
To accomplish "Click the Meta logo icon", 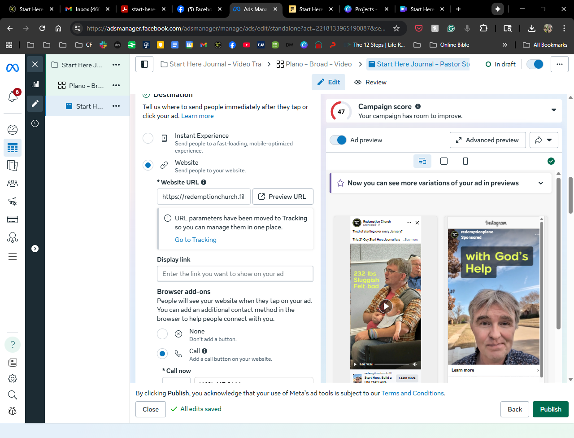I will (13, 68).
